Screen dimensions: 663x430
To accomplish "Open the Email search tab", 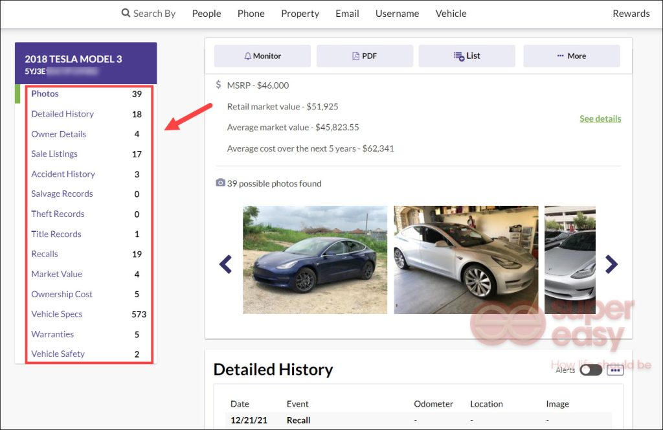I will [347, 14].
